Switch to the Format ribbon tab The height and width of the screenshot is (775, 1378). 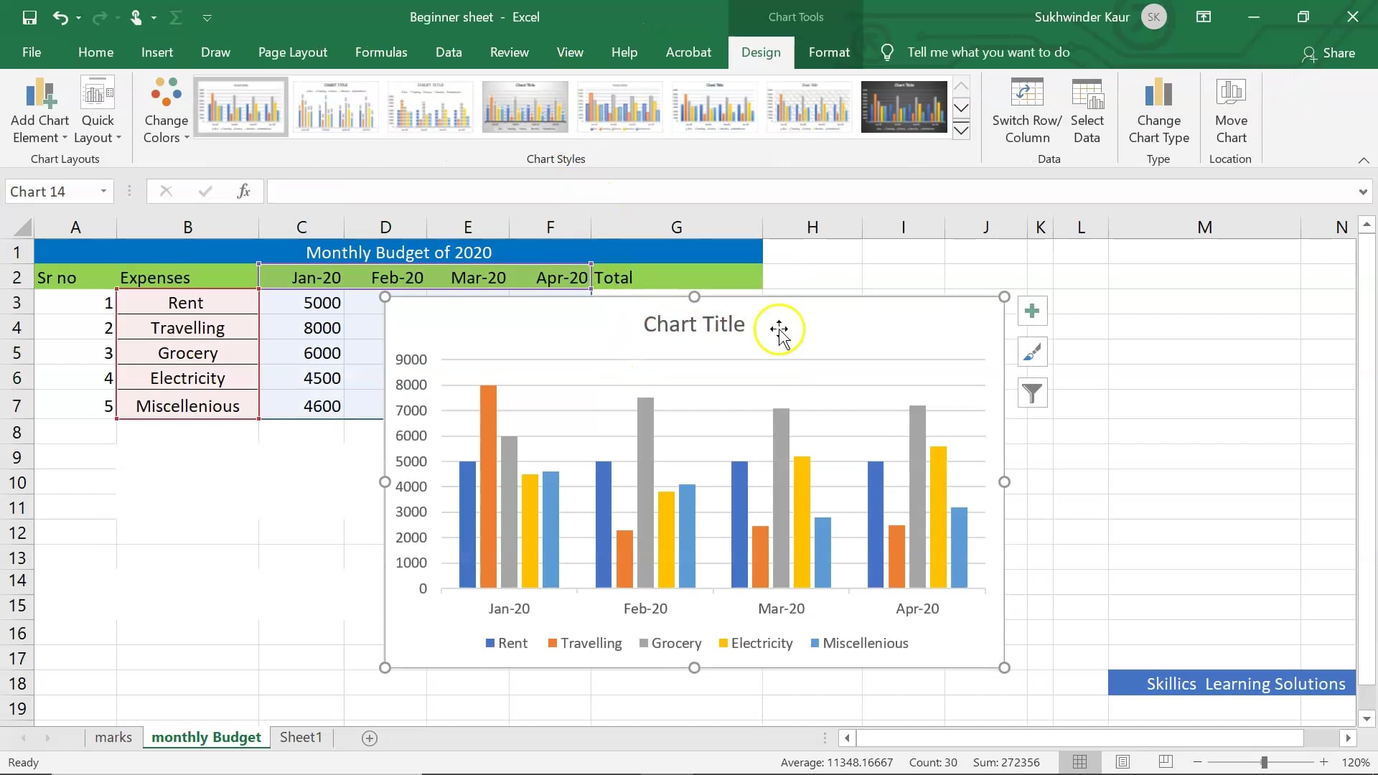point(829,52)
